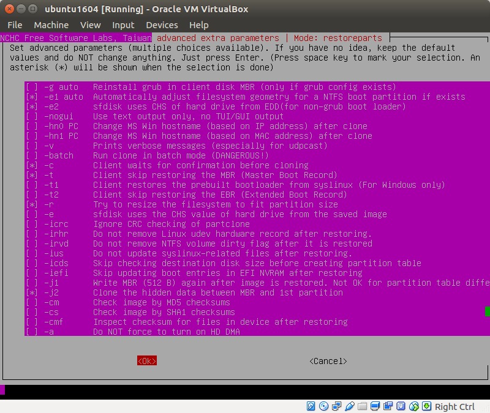
Task: Click the Right Ctrl host key indicator
Action: pos(454,406)
